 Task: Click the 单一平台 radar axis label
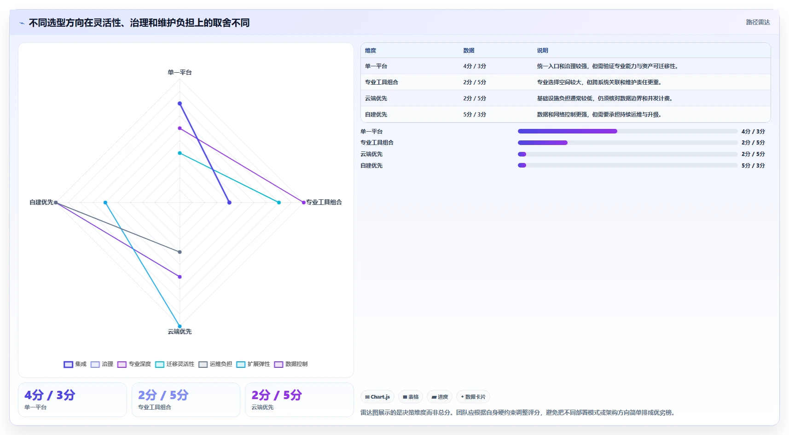coord(180,72)
